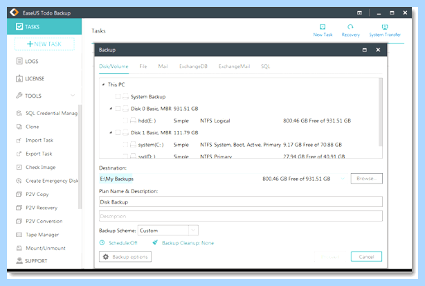Viewport: 425px width, 286px height.
Task: Maximize the Backup dialog
Action: 365,50
